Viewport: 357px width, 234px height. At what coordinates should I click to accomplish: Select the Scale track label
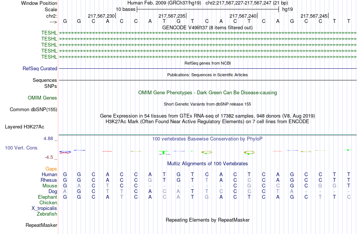pyautogui.click(x=51, y=9)
